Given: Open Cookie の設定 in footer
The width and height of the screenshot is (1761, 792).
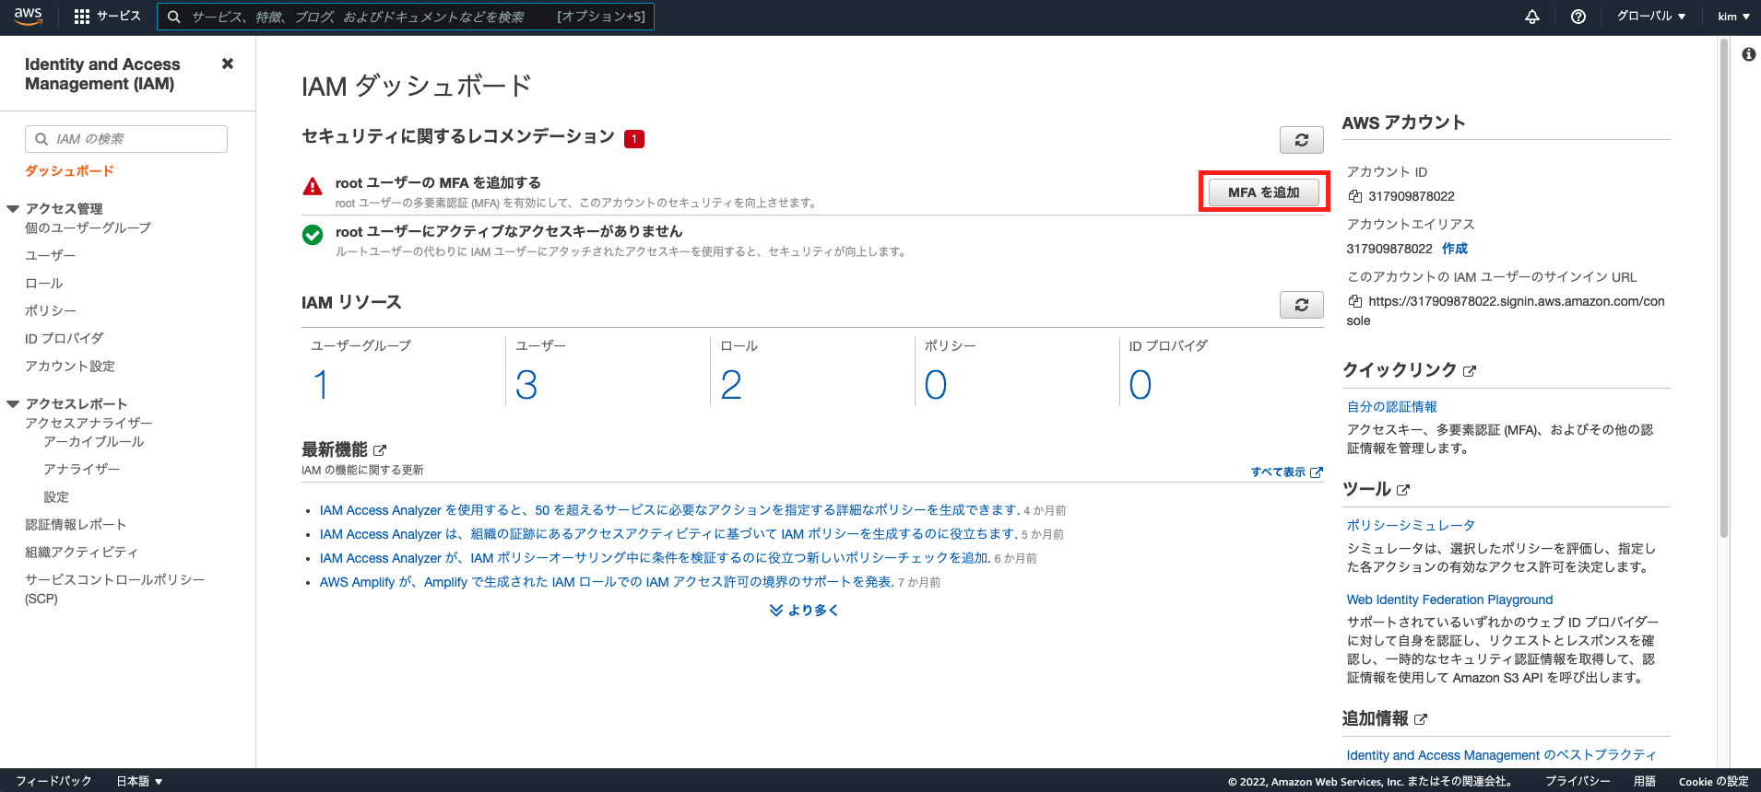Looking at the screenshot, I should click(x=1713, y=781).
